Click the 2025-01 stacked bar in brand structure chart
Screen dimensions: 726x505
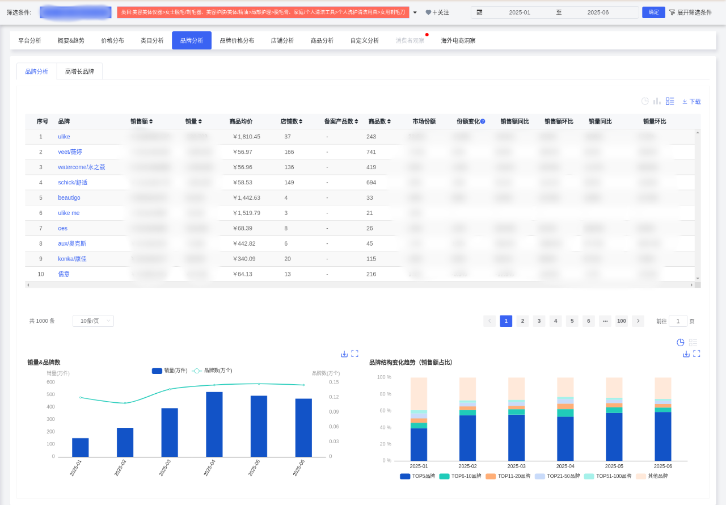tap(419, 419)
